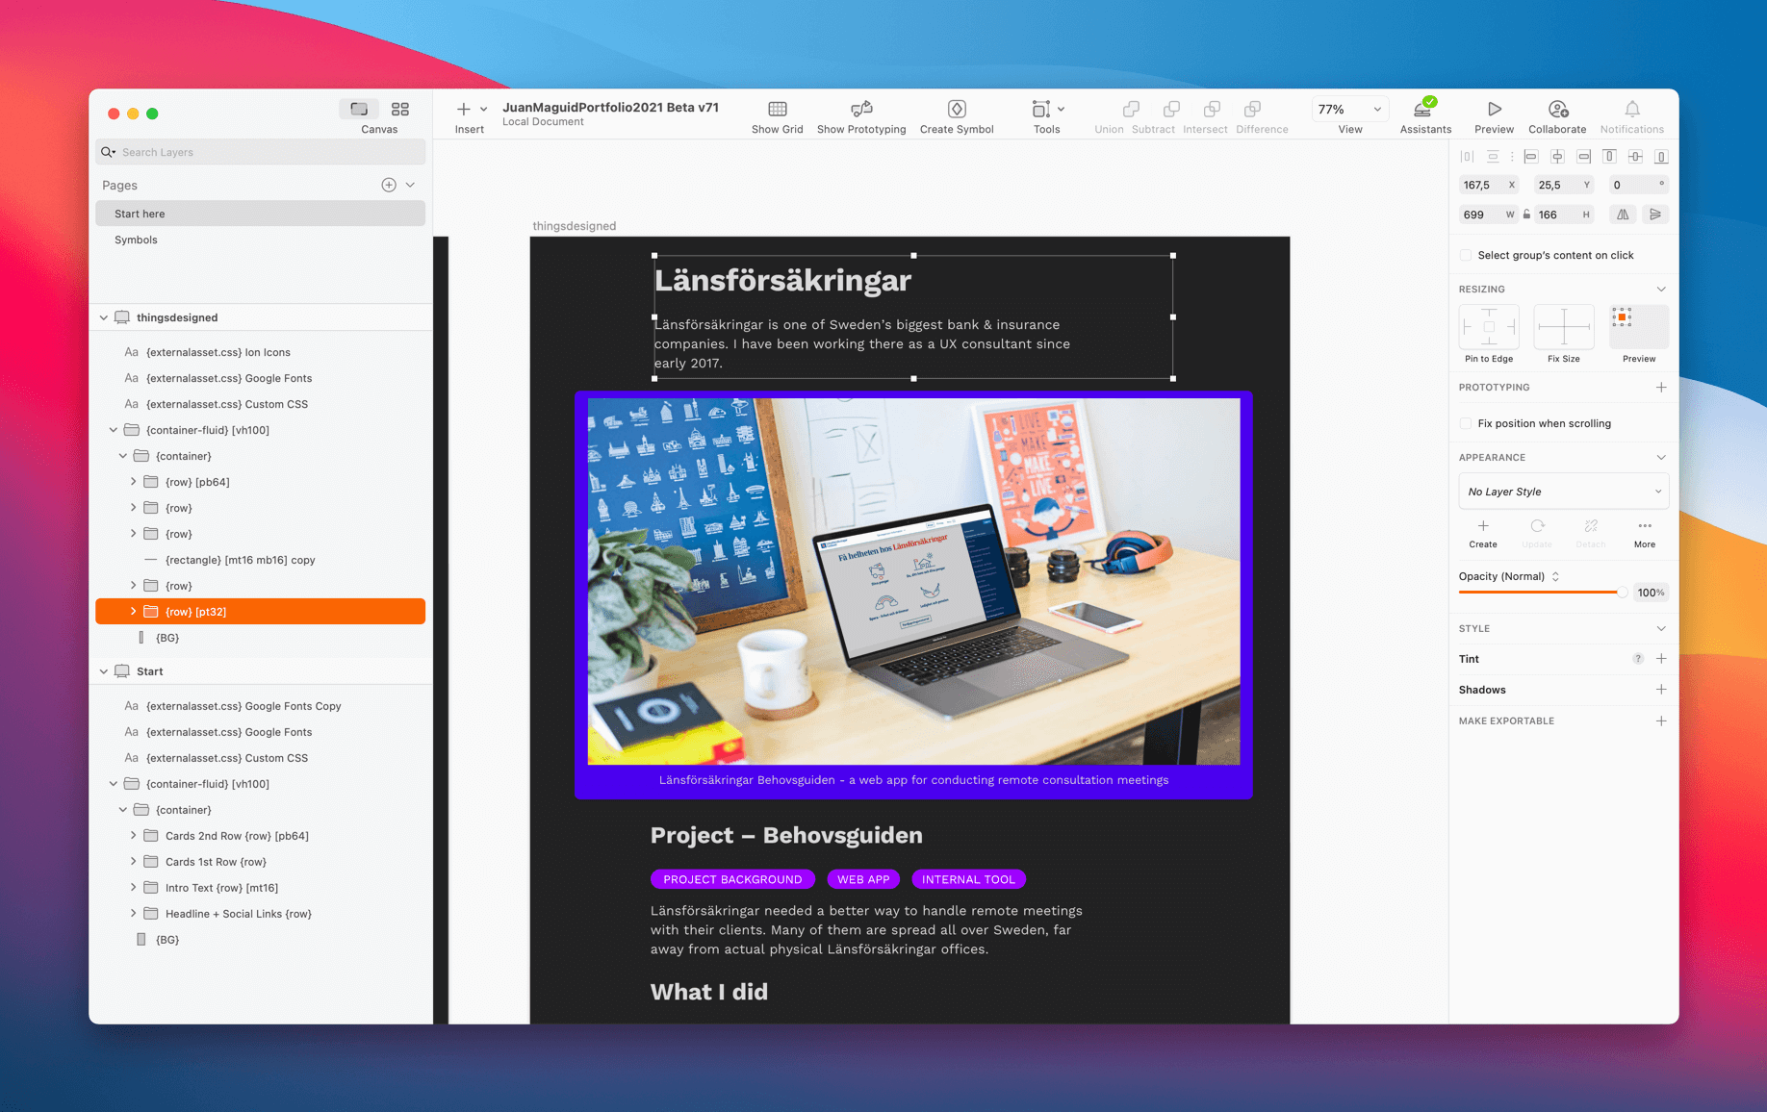
Task: Align layer to right edge
Action: pos(1583,156)
